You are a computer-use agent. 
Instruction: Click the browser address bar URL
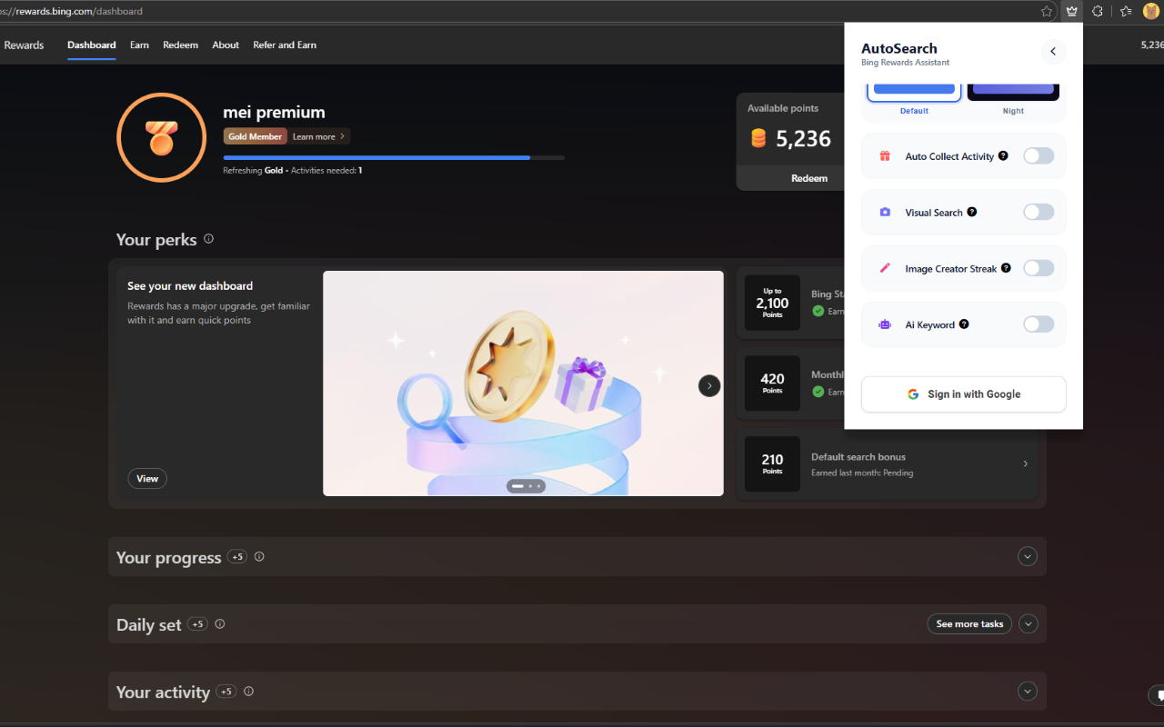73,12
